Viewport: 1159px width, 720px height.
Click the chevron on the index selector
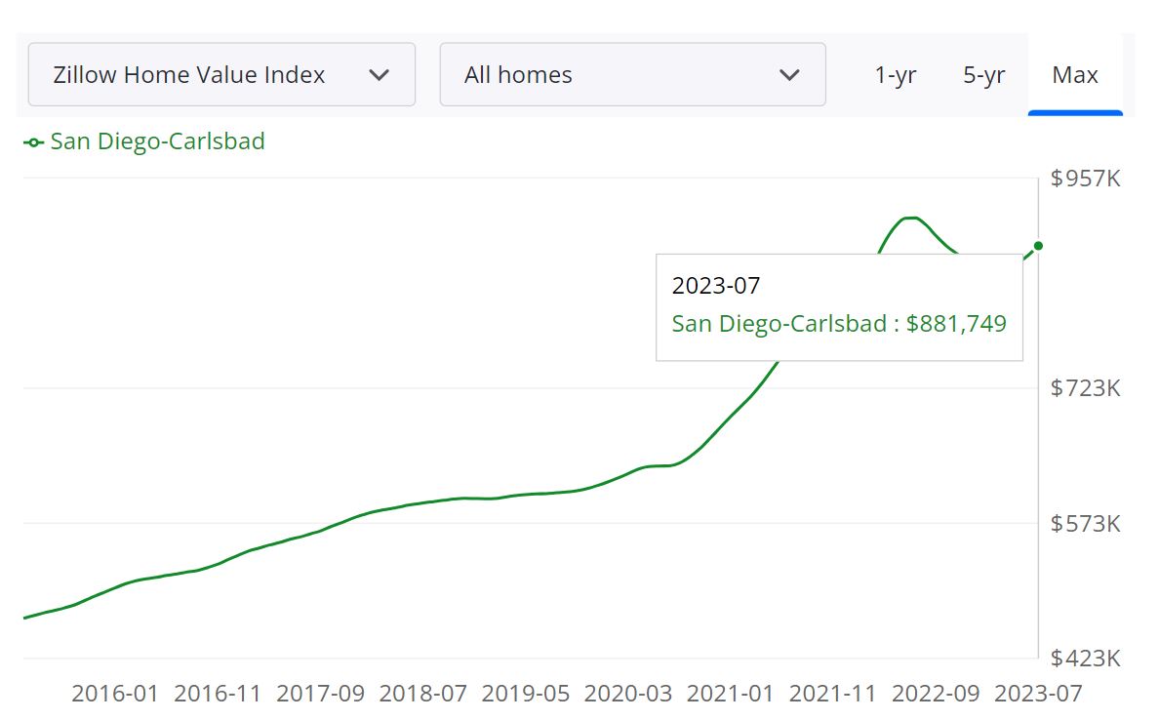pyautogui.click(x=381, y=74)
